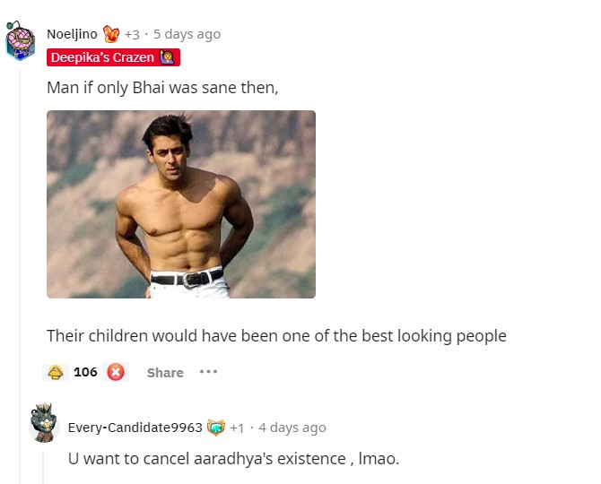601x484 pixels.
Task: Upvote Noeljino's comment
Action: pos(55,372)
